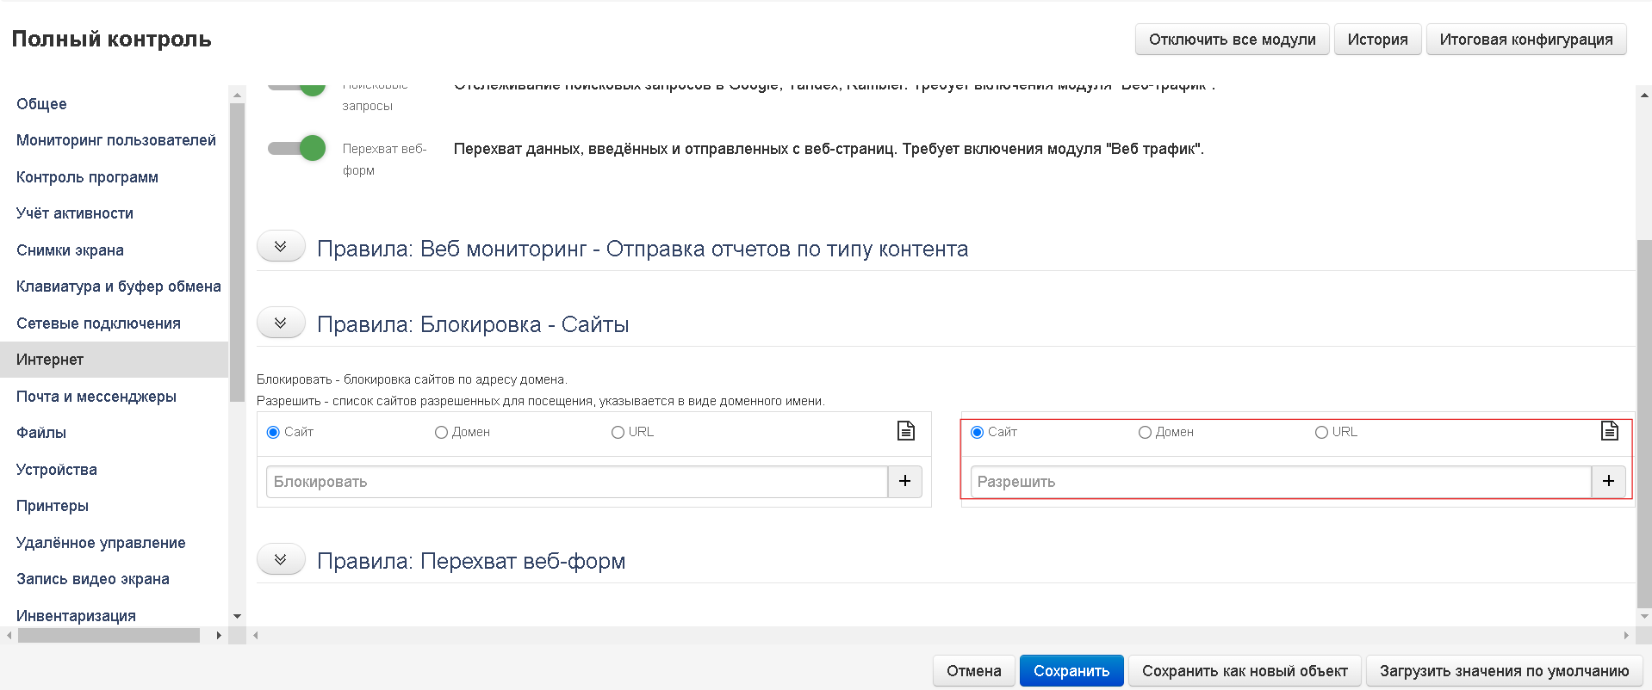
Task: Add entry with plus next to Блокировать
Action: (x=904, y=482)
